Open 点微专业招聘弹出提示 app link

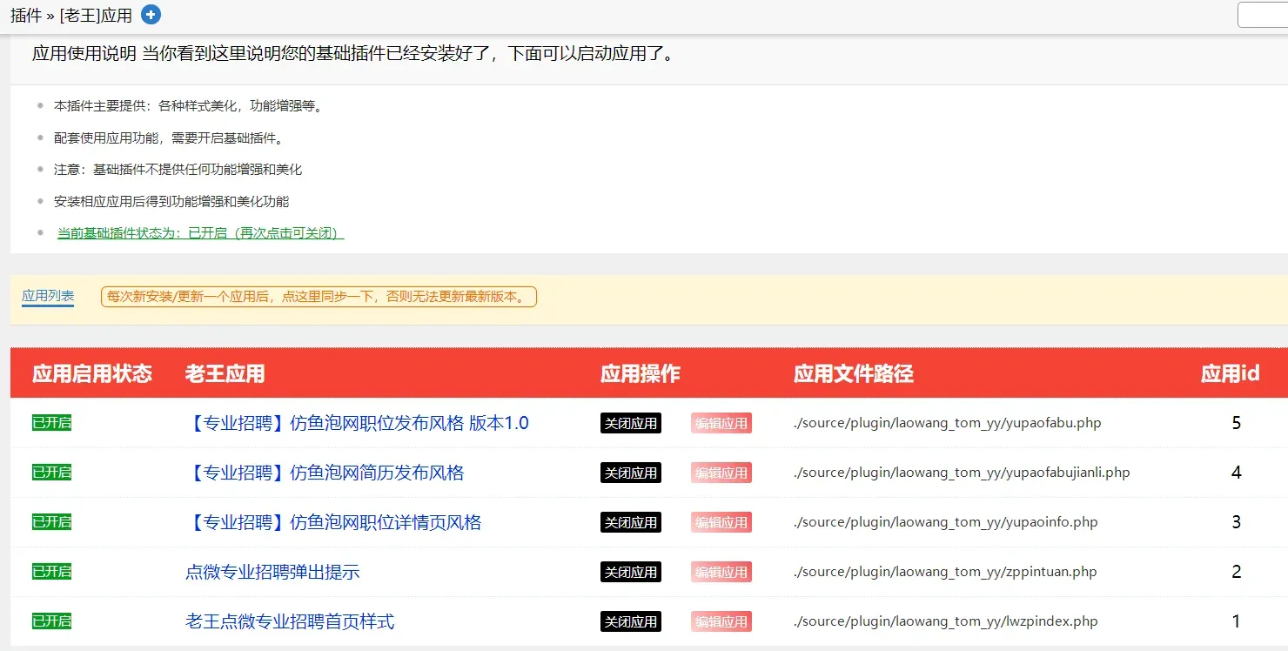[x=272, y=572]
